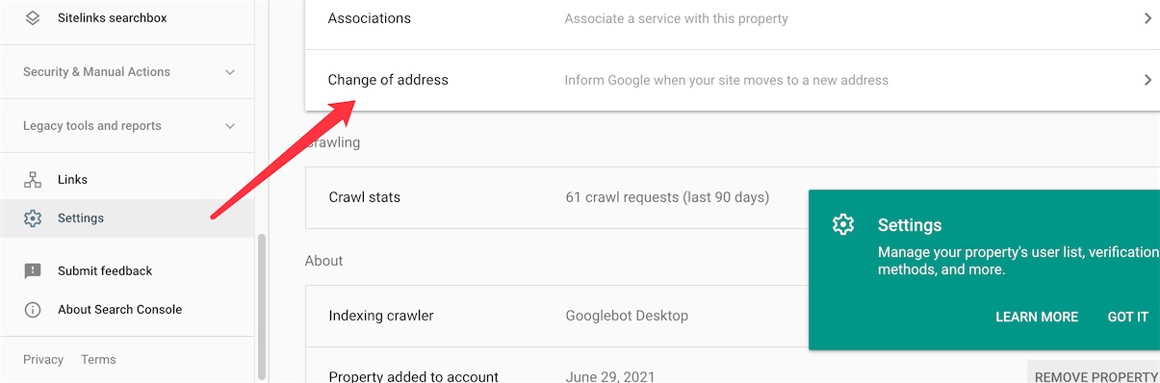The image size is (1160, 383).
Task: Click the Links network icon in sidebar
Action: point(33,180)
